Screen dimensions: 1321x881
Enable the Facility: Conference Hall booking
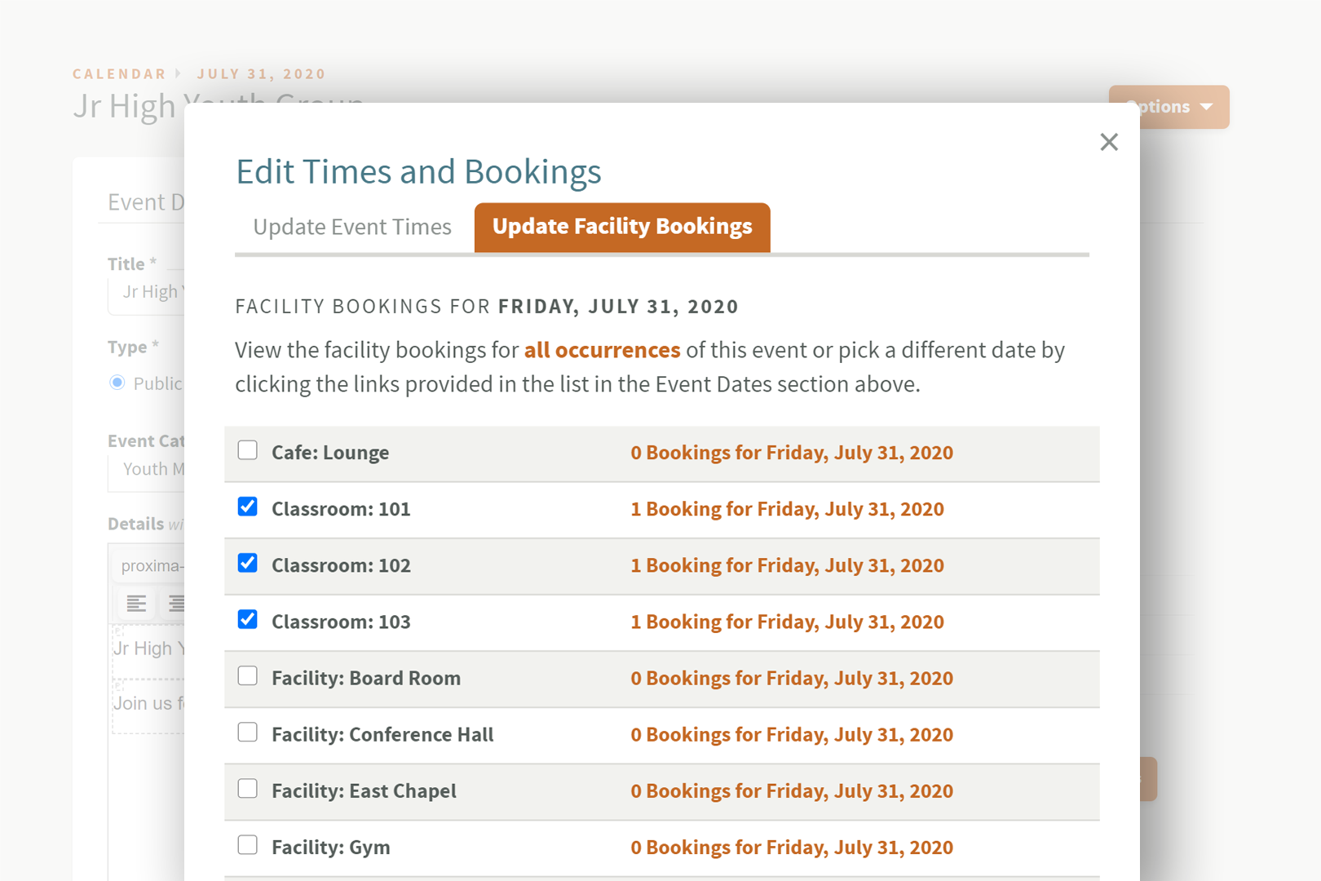(247, 732)
